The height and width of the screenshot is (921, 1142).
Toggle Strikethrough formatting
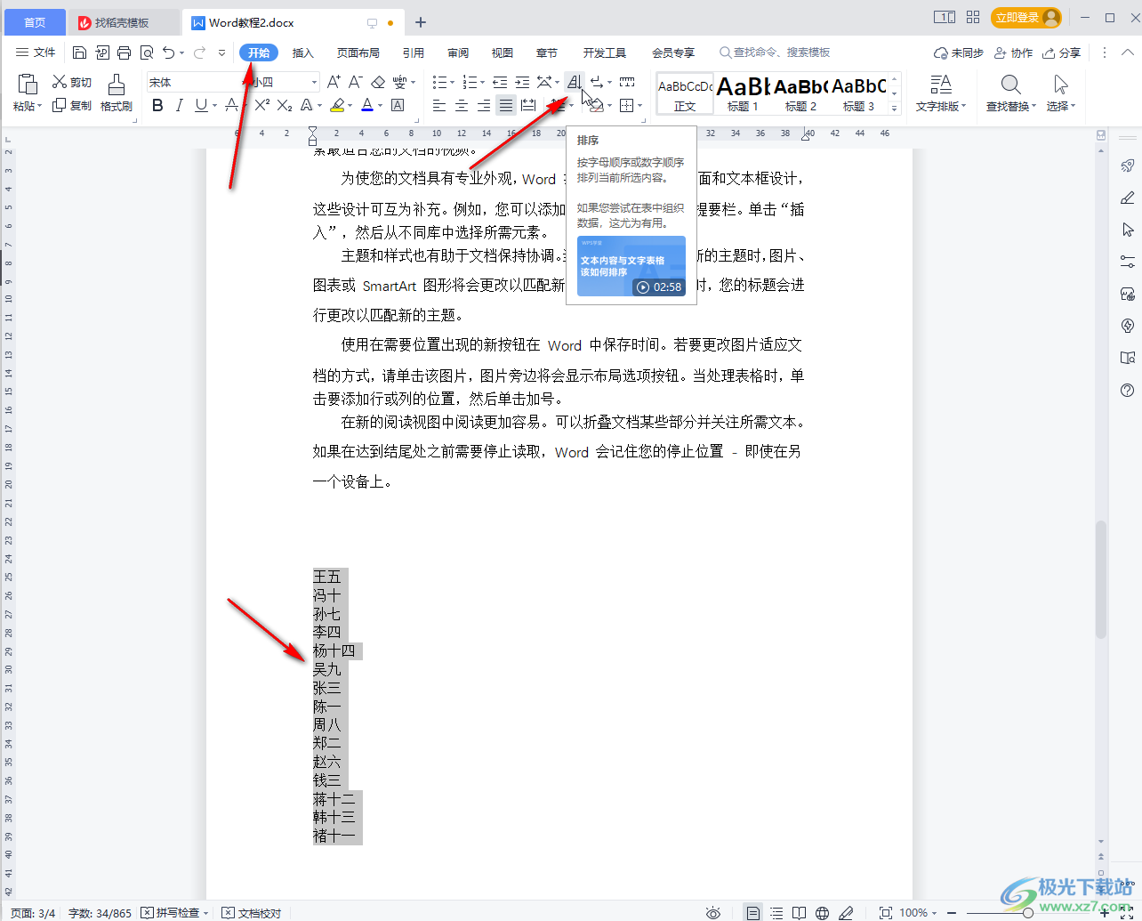(231, 105)
